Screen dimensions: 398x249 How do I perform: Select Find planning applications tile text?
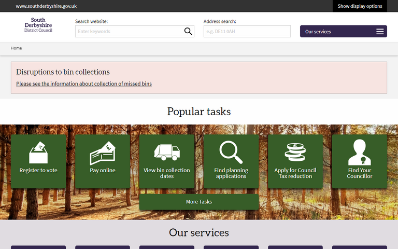[x=231, y=173]
